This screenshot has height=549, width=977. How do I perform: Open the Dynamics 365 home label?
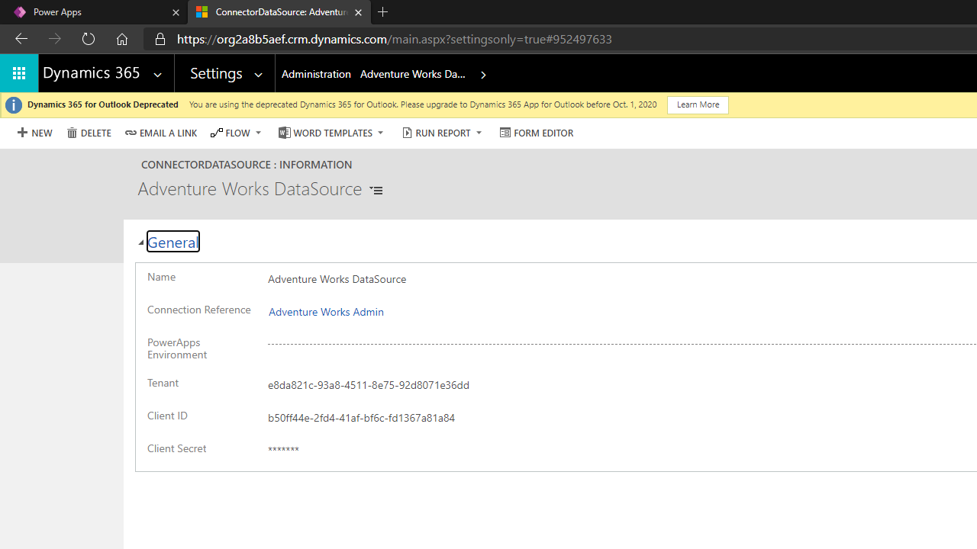[92, 73]
